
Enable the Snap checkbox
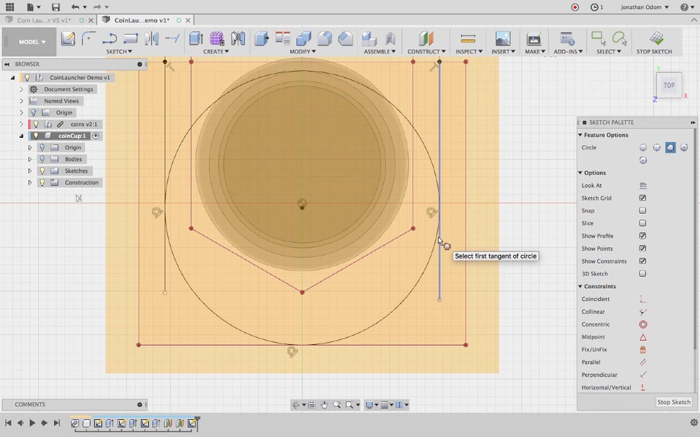643,211
